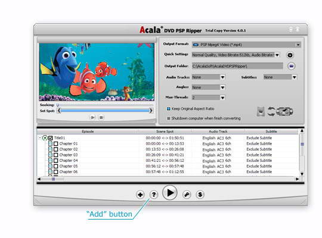Click the list scroll left arrow
Screen dimensions: 322x238
[39, 179]
